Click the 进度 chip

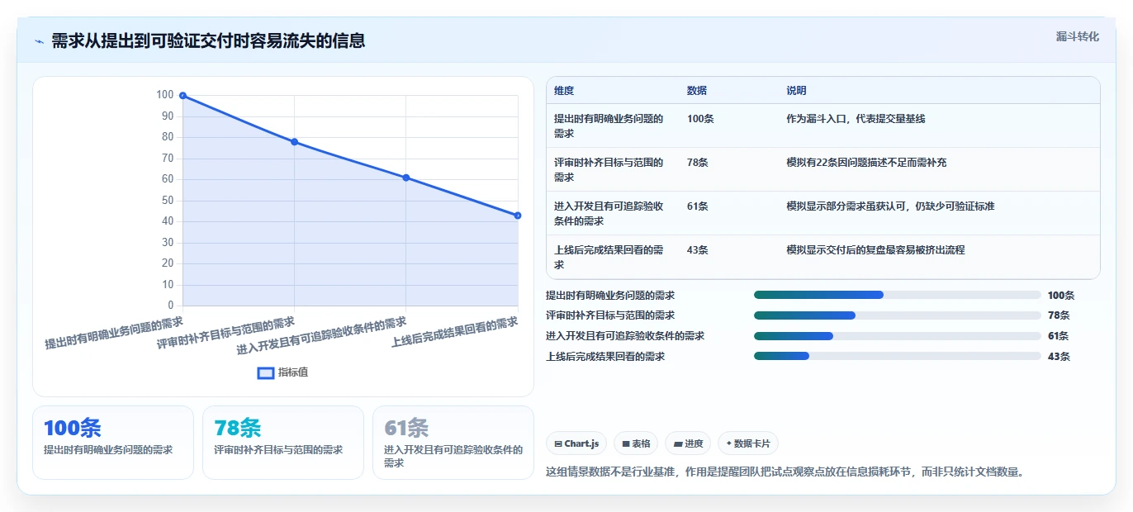click(688, 443)
